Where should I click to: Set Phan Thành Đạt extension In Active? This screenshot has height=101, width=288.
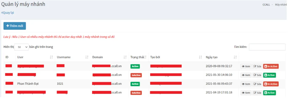click(x=271, y=84)
